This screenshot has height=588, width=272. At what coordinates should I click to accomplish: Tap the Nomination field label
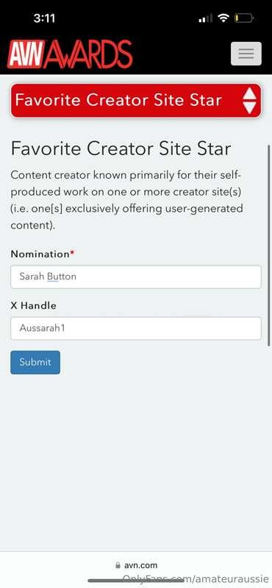pyautogui.click(x=40, y=254)
